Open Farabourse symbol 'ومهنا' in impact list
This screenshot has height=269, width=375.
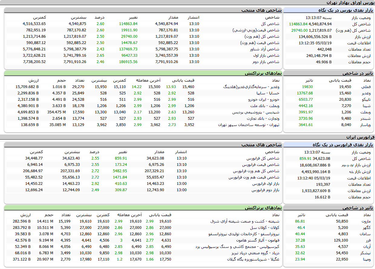pyautogui.click(x=366, y=259)
